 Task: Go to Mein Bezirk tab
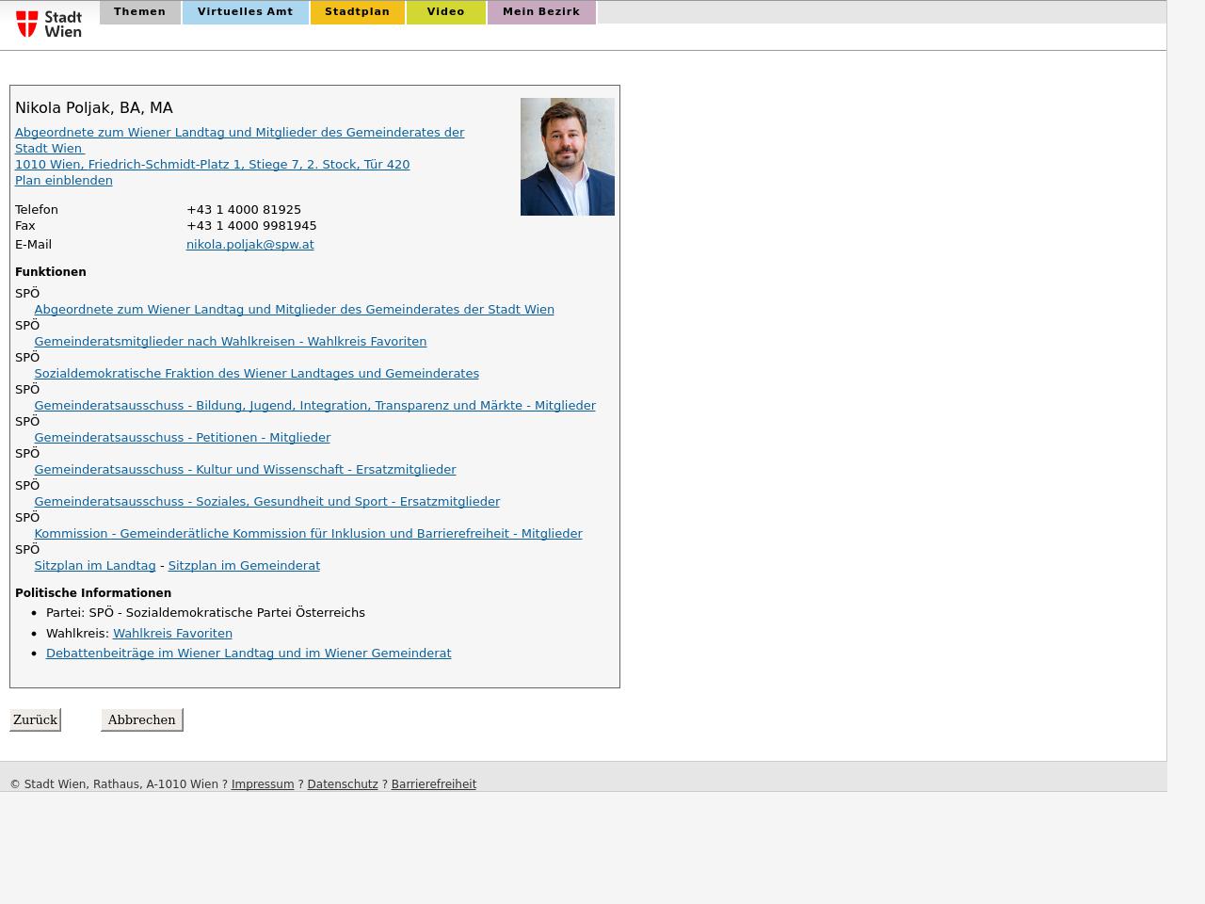(540, 12)
